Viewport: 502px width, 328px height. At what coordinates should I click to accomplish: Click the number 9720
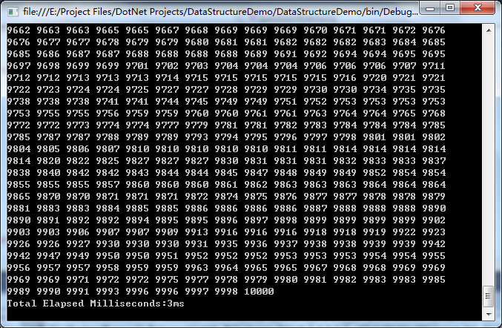click(x=374, y=78)
